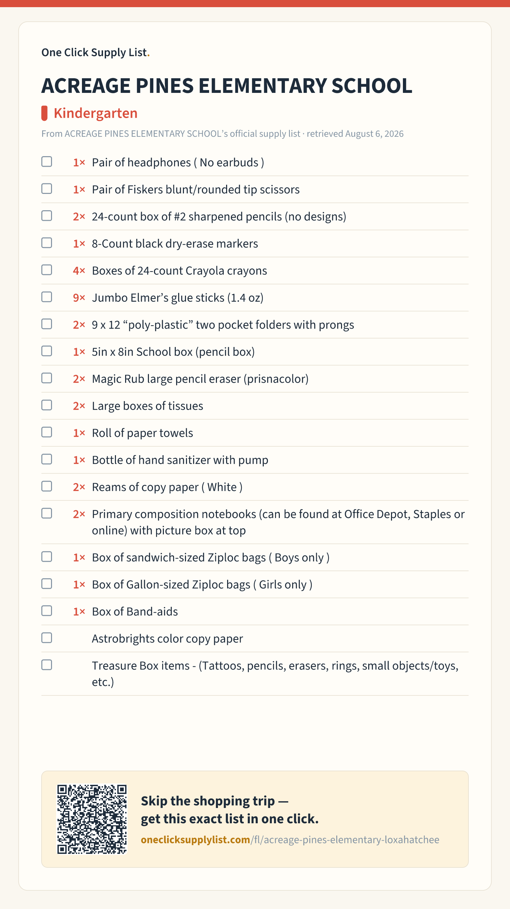The image size is (510, 909).
Task: Mark #2 sharpened pencils as bought
Action: click(47, 216)
